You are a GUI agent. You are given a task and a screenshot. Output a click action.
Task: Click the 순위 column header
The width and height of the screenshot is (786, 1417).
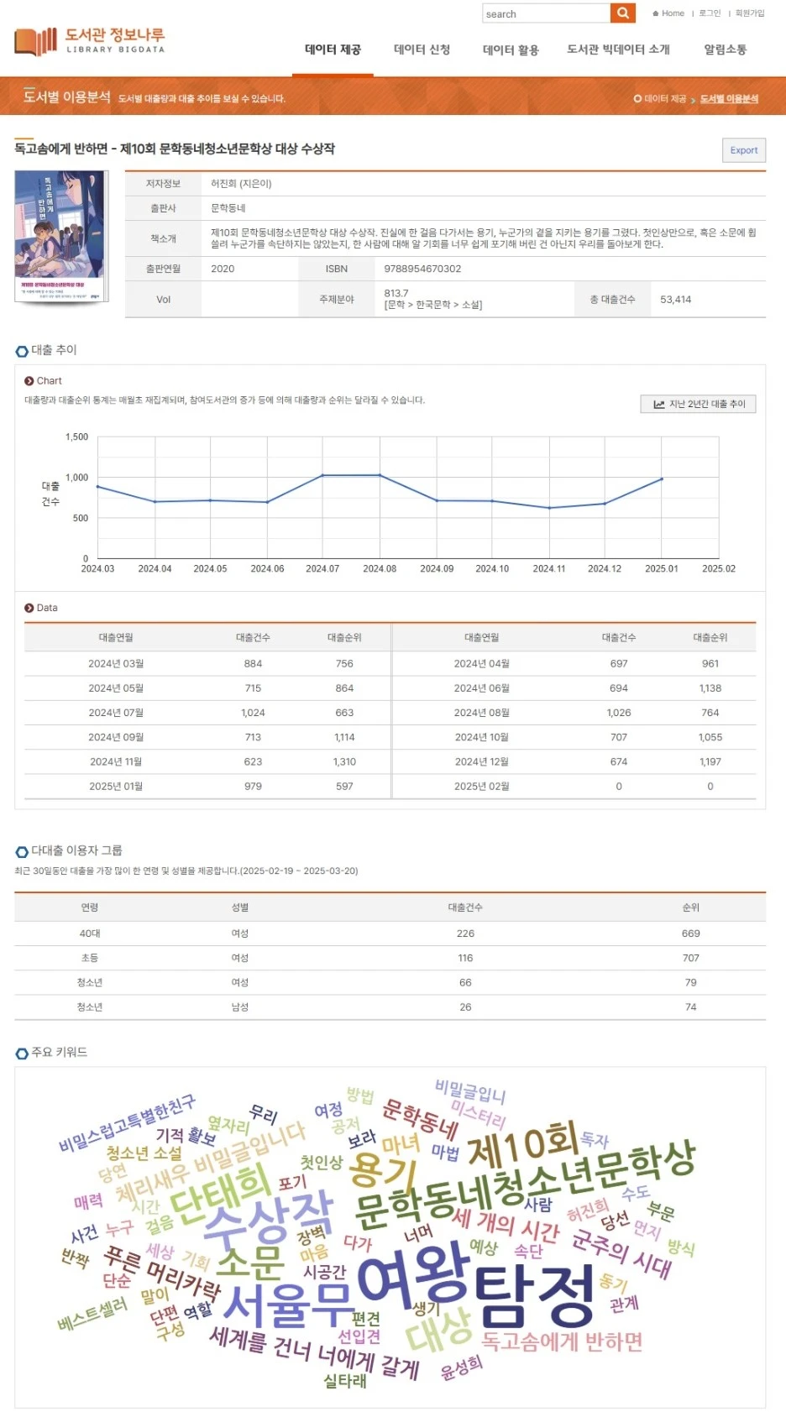coord(690,907)
